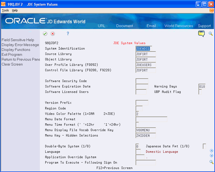
Task: Click the Menu Date Format field
Action: (x=151, y=119)
